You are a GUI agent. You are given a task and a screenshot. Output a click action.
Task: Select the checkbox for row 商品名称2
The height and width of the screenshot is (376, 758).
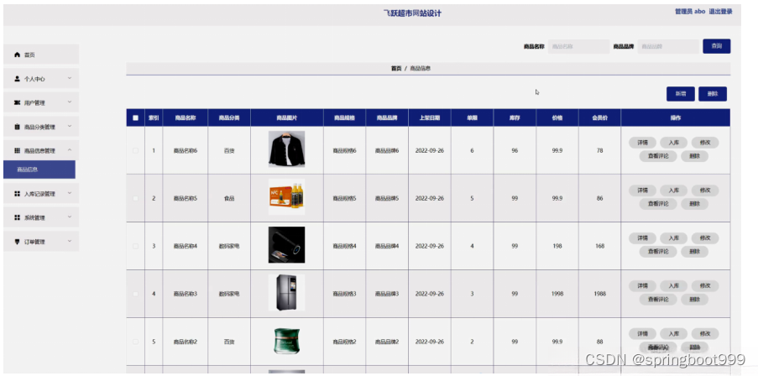point(135,342)
